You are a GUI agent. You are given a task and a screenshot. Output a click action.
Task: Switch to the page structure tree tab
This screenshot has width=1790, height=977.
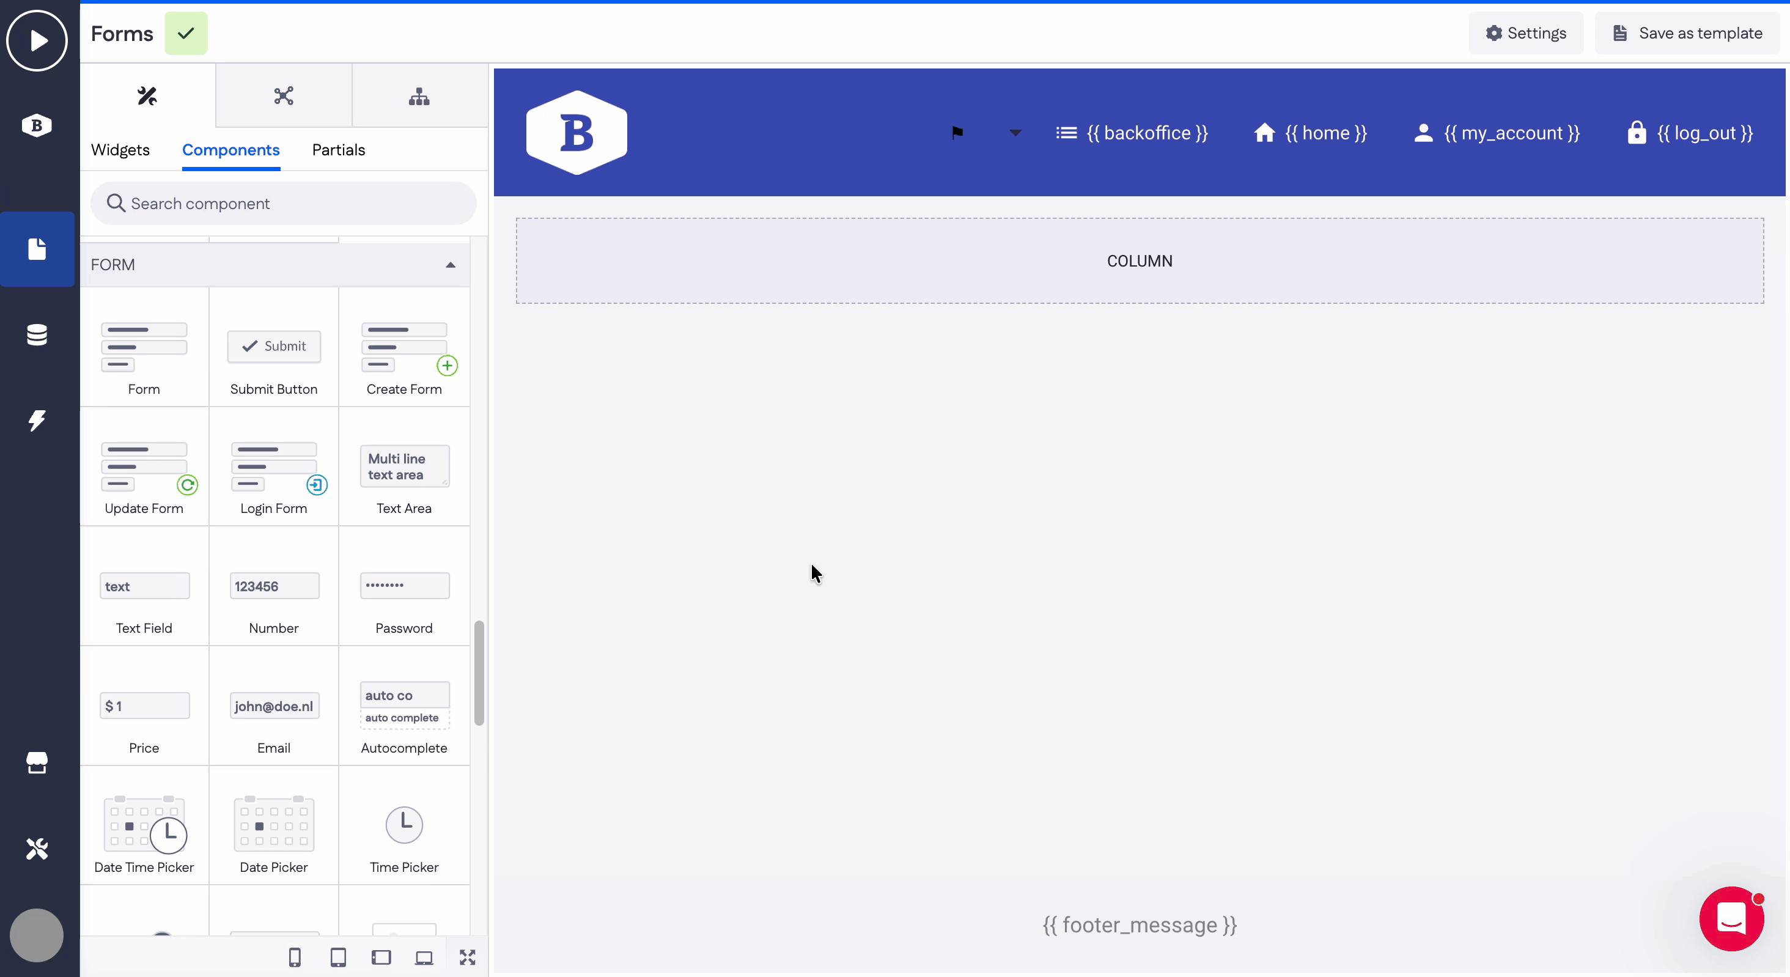[x=419, y=96]
